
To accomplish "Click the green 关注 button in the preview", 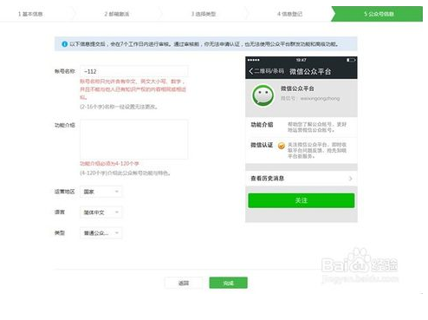I will click(x=302, y=200).
